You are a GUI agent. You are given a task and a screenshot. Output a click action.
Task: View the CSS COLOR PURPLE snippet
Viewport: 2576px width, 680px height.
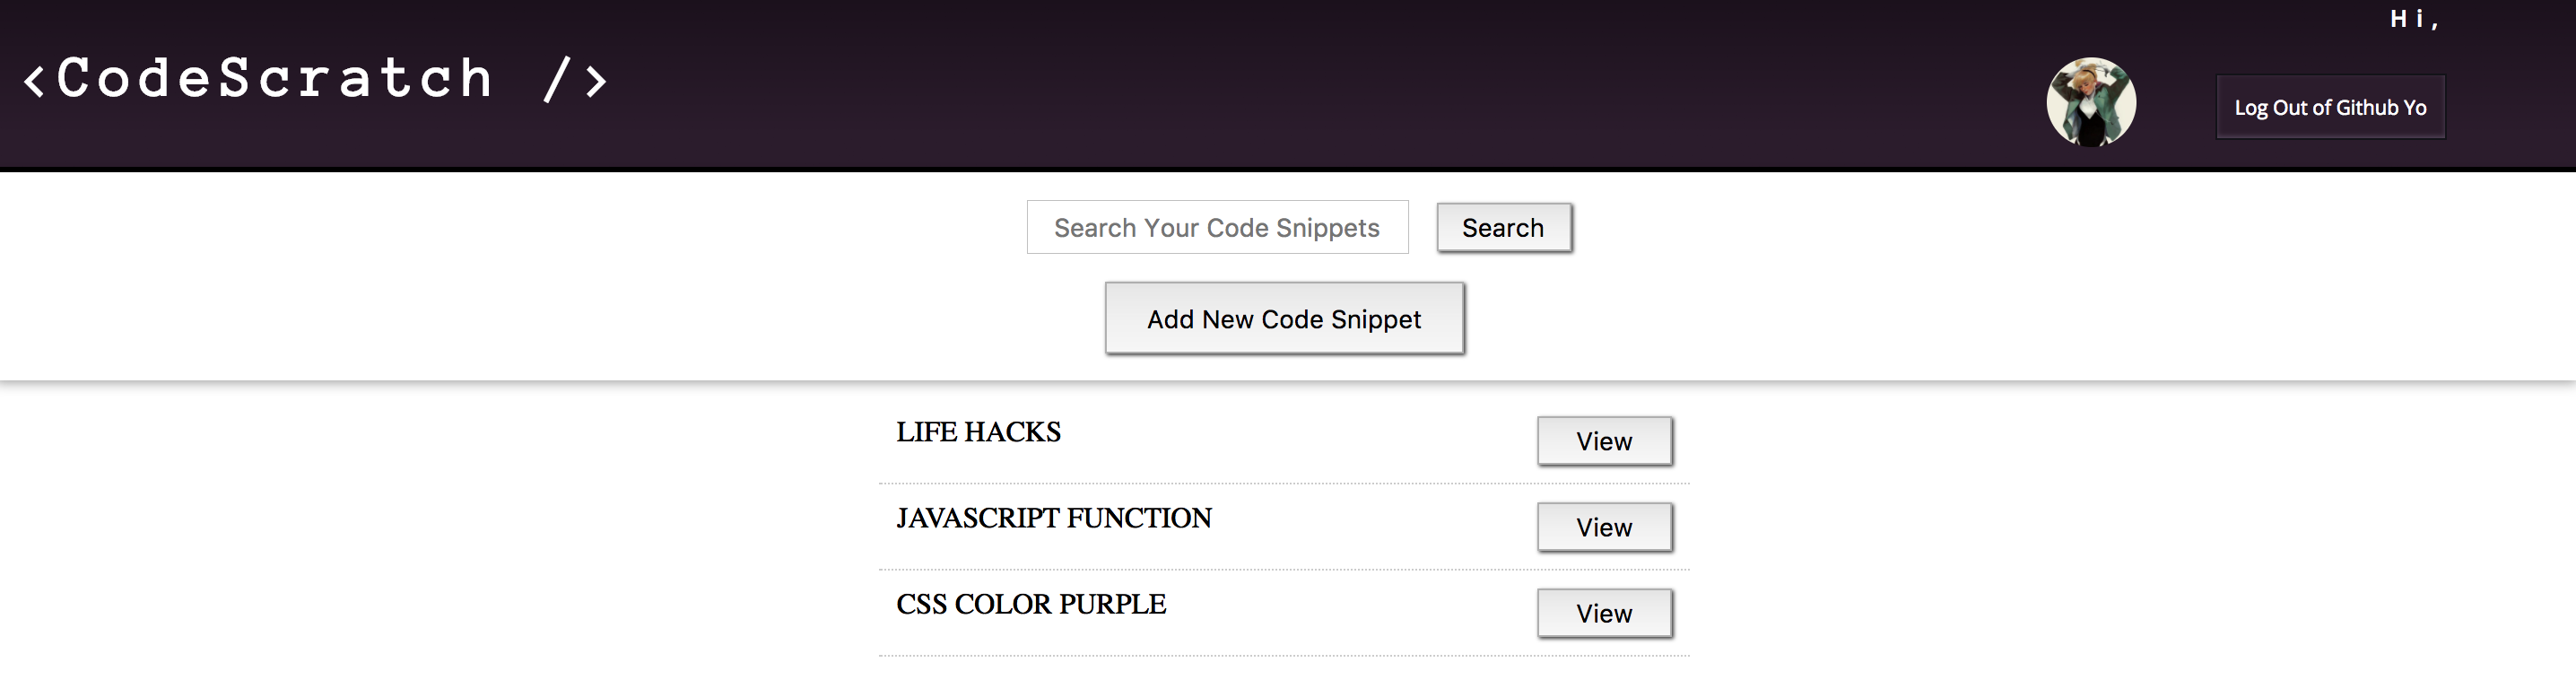[1603, 613]
